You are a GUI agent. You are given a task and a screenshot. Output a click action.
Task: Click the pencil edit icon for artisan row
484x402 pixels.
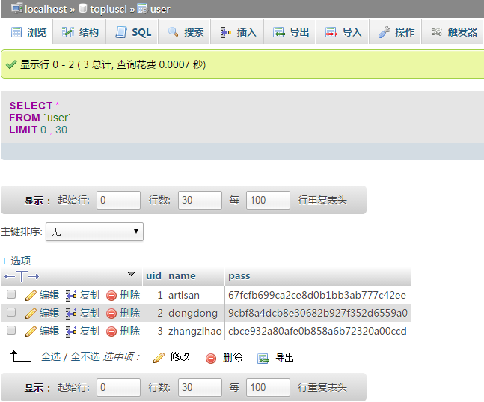coord(31,296)
